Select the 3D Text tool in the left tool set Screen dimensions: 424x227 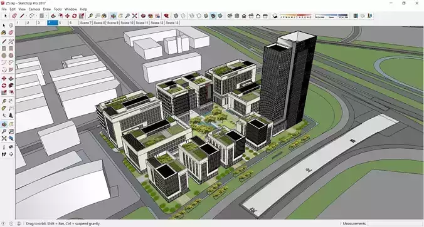11,116
